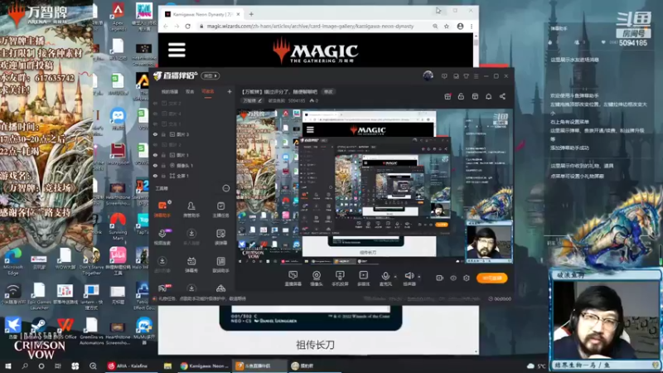Screen dimensions: 663x373
Task: Open Chrome's profile avatar icon
Action: tap(460, 27)
